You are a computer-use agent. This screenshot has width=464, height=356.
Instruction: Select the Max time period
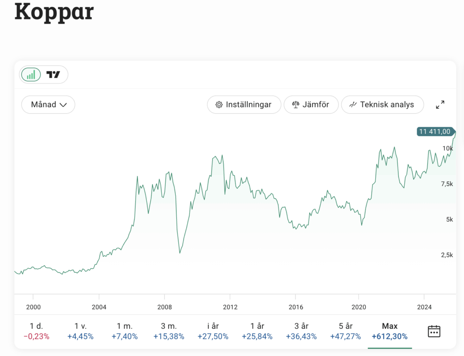coord(390,331)
